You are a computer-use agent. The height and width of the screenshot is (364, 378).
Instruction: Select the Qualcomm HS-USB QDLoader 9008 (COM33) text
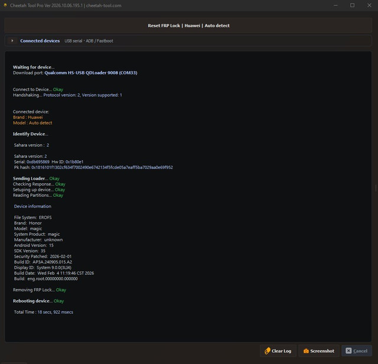90,73
